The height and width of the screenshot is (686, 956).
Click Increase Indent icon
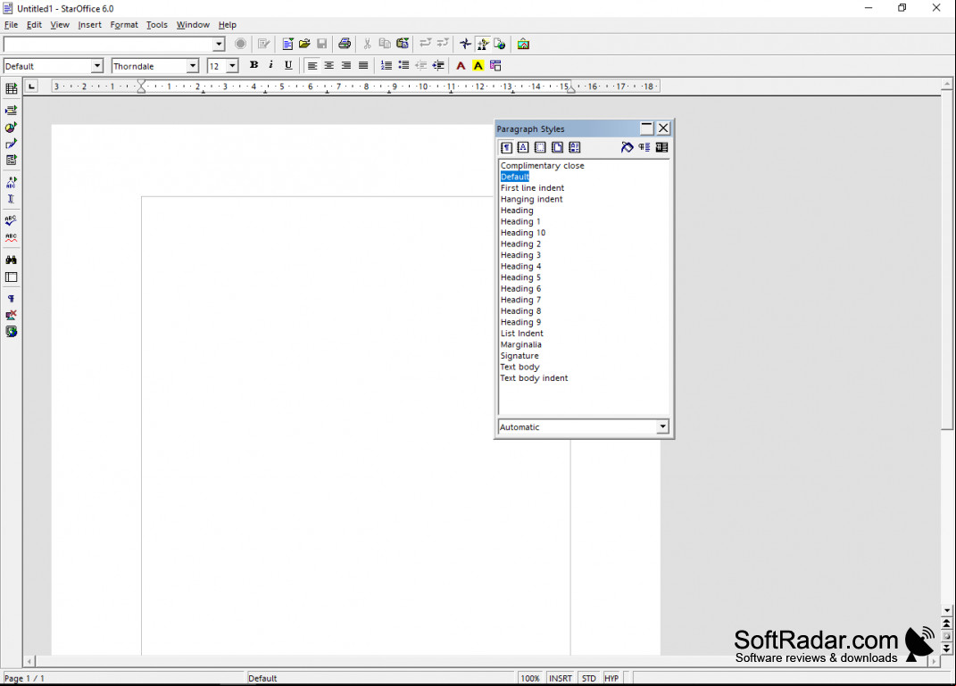pos(437,65)
